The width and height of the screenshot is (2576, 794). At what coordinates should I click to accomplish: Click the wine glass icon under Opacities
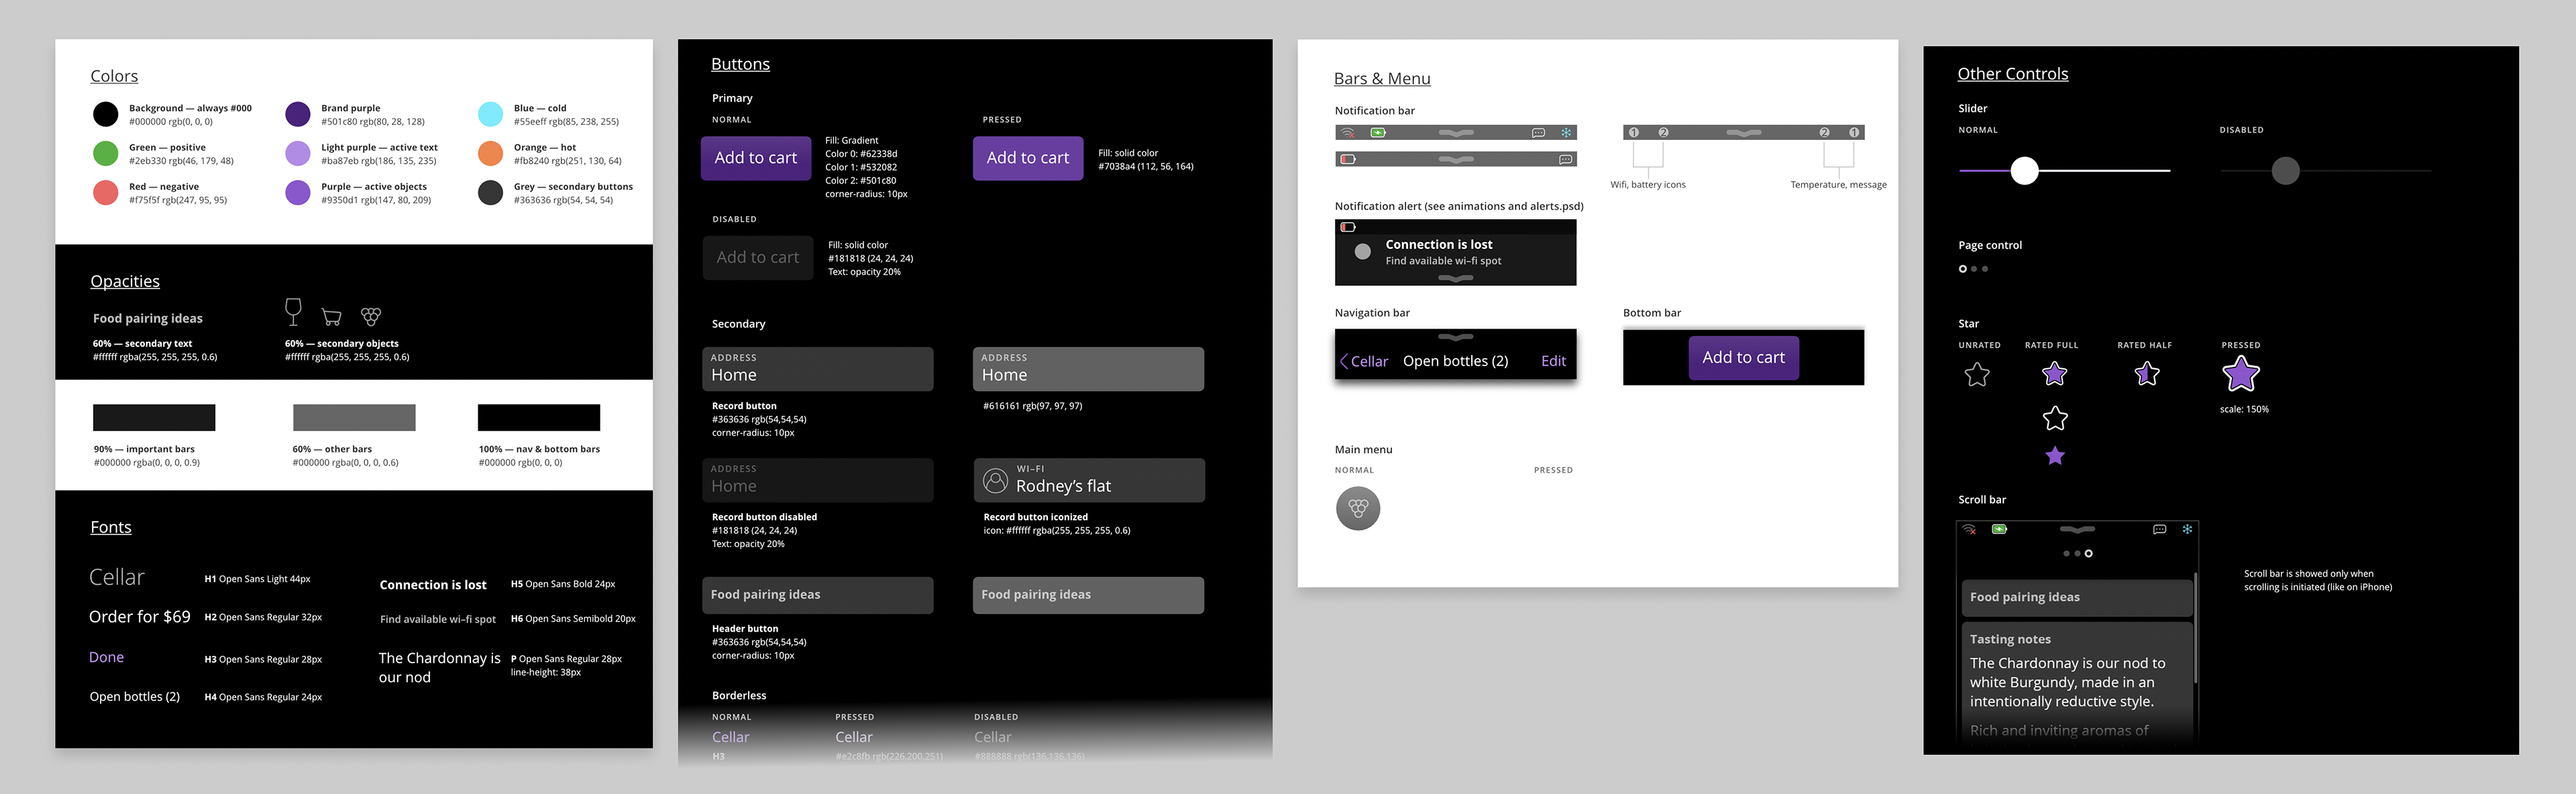293,312
